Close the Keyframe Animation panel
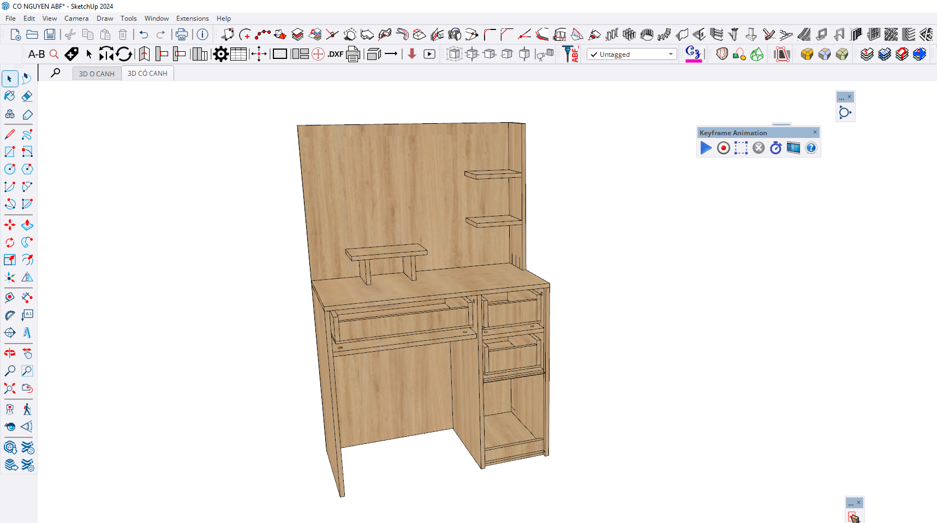 coord(815,133)
